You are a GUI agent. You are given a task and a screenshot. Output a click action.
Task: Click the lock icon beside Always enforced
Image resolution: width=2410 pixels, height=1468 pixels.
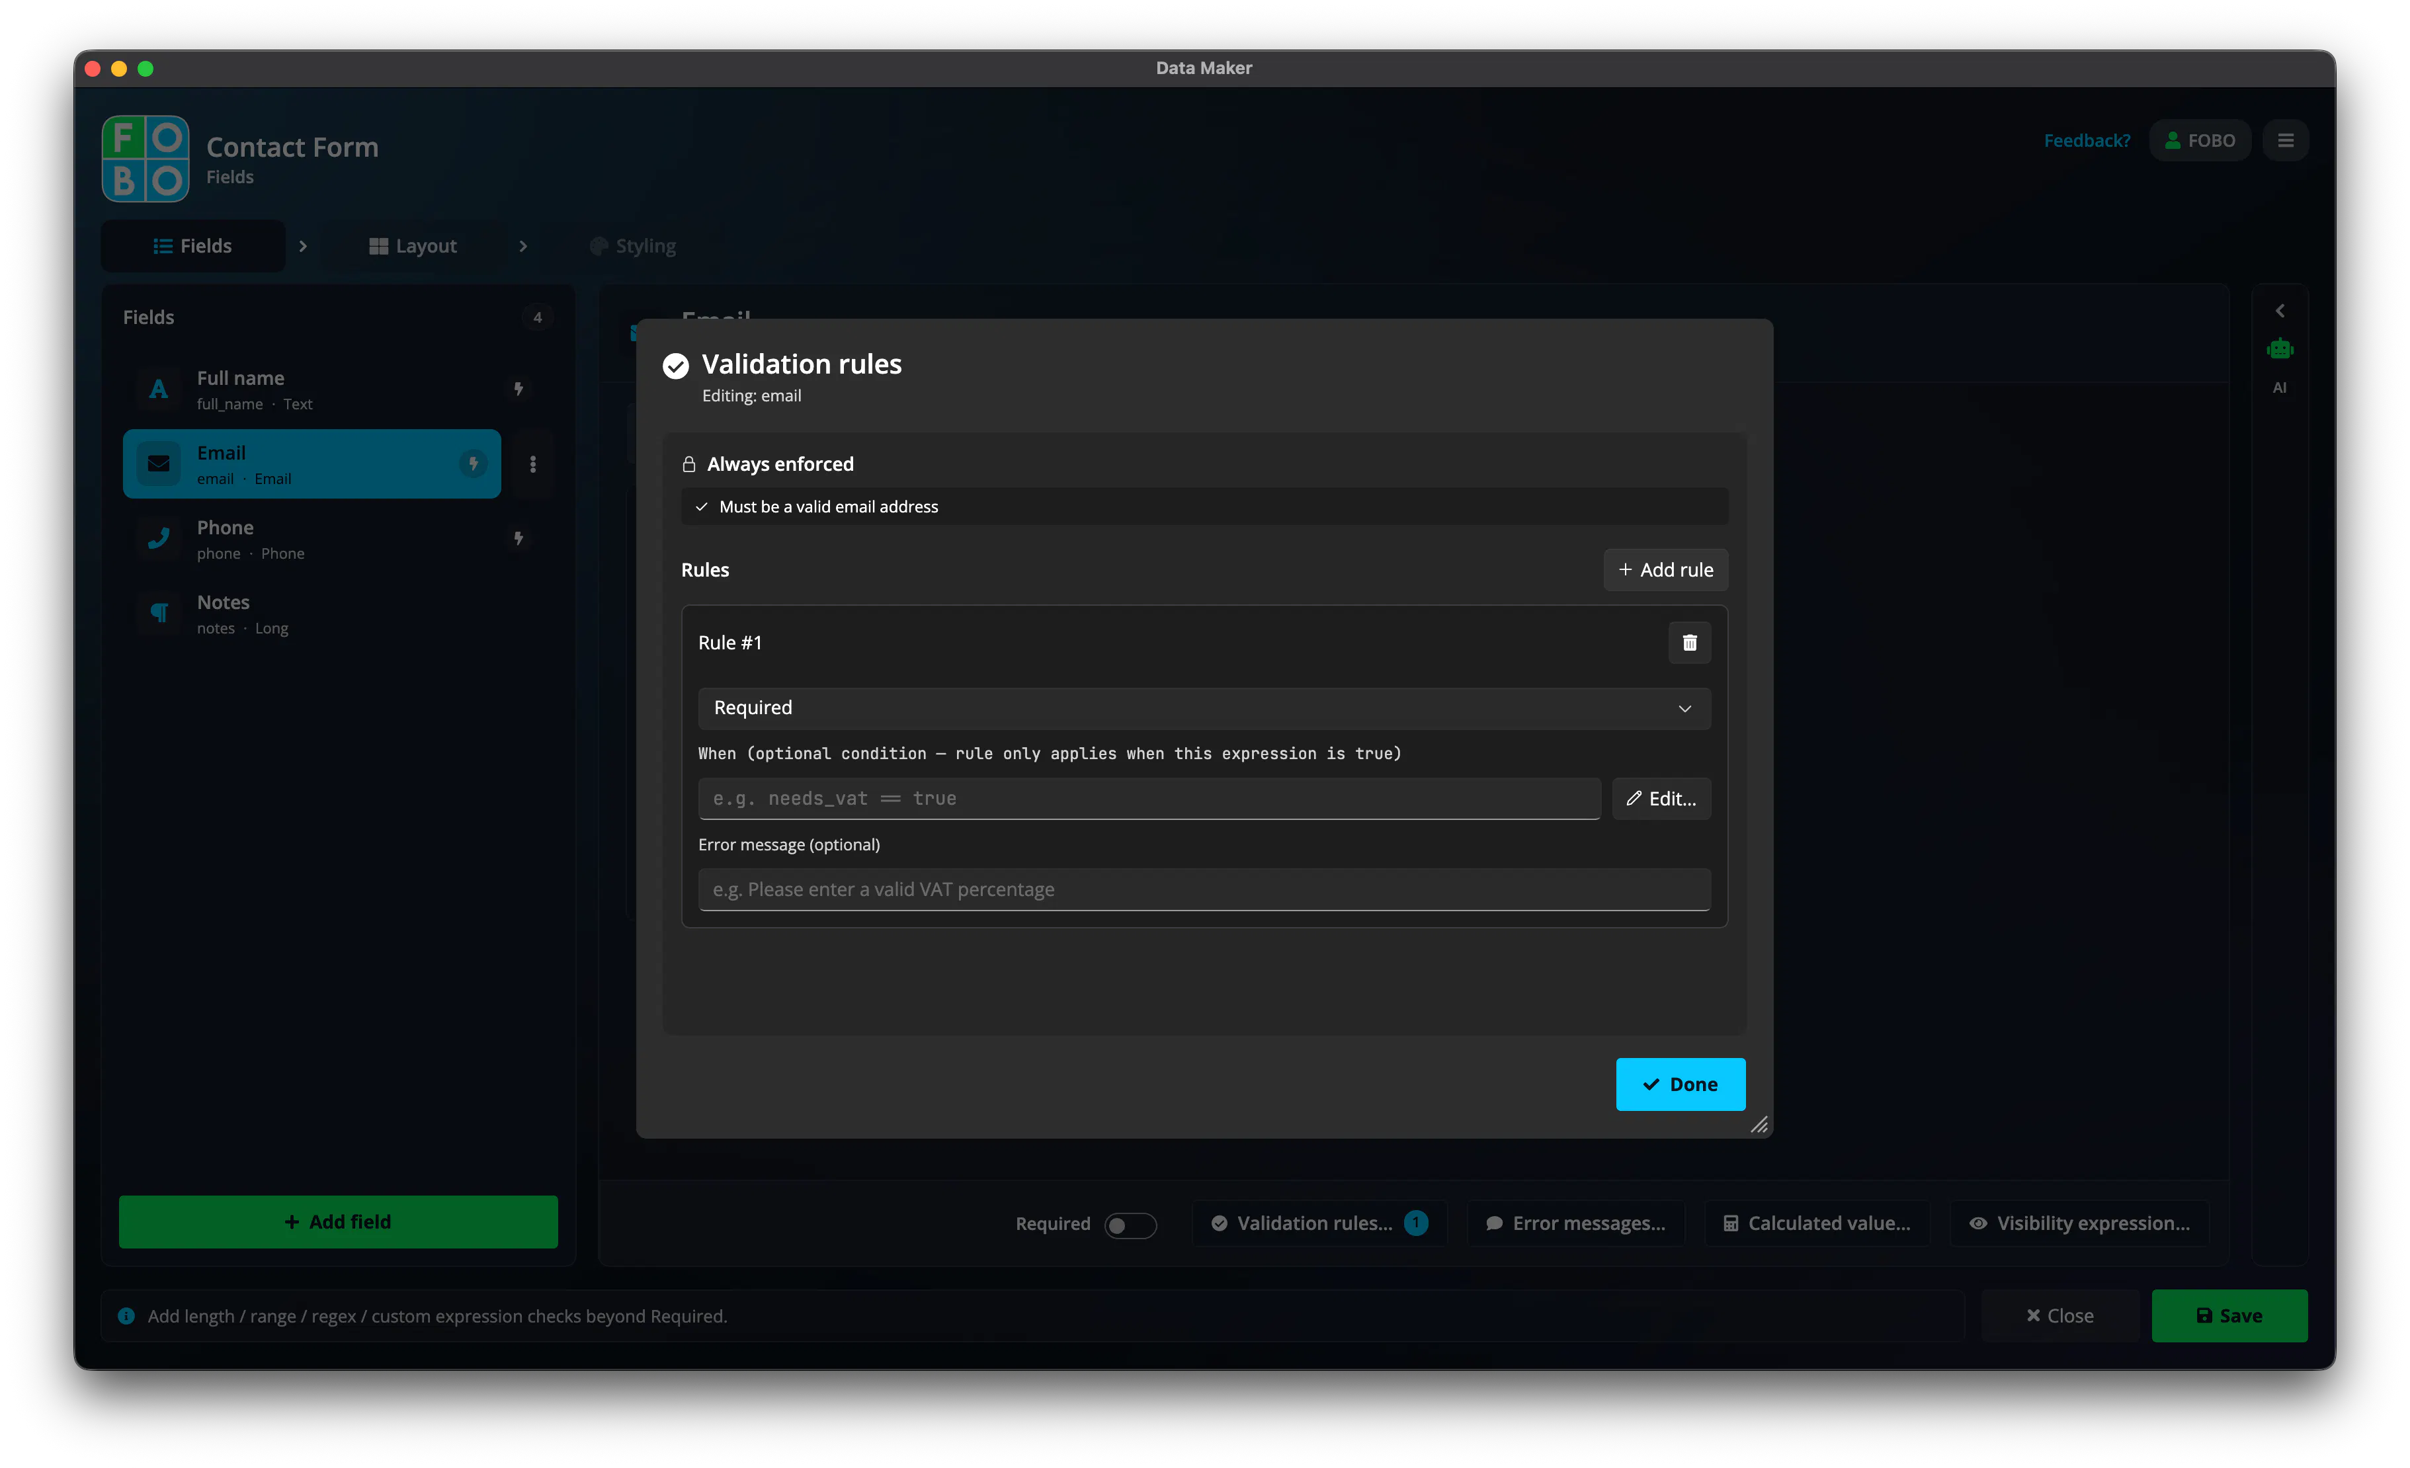688,465
